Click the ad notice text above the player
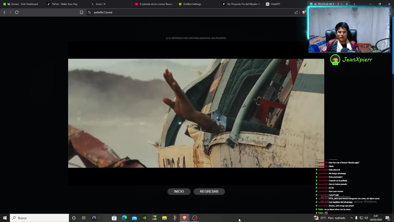 tap(196, 38)
